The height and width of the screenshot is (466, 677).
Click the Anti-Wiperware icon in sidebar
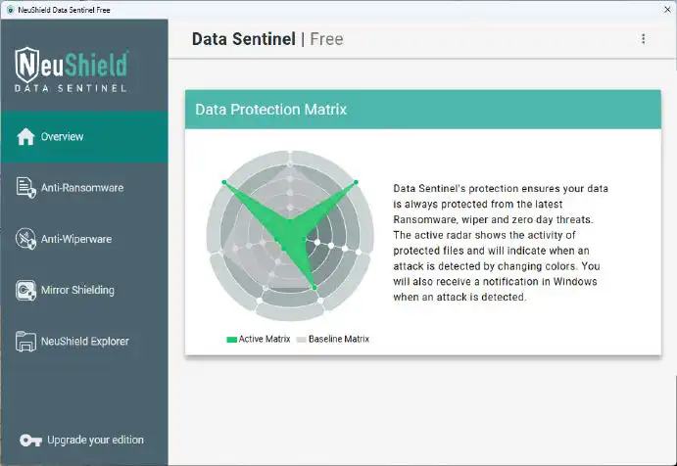pyautogui.click(x=25, y=239)
